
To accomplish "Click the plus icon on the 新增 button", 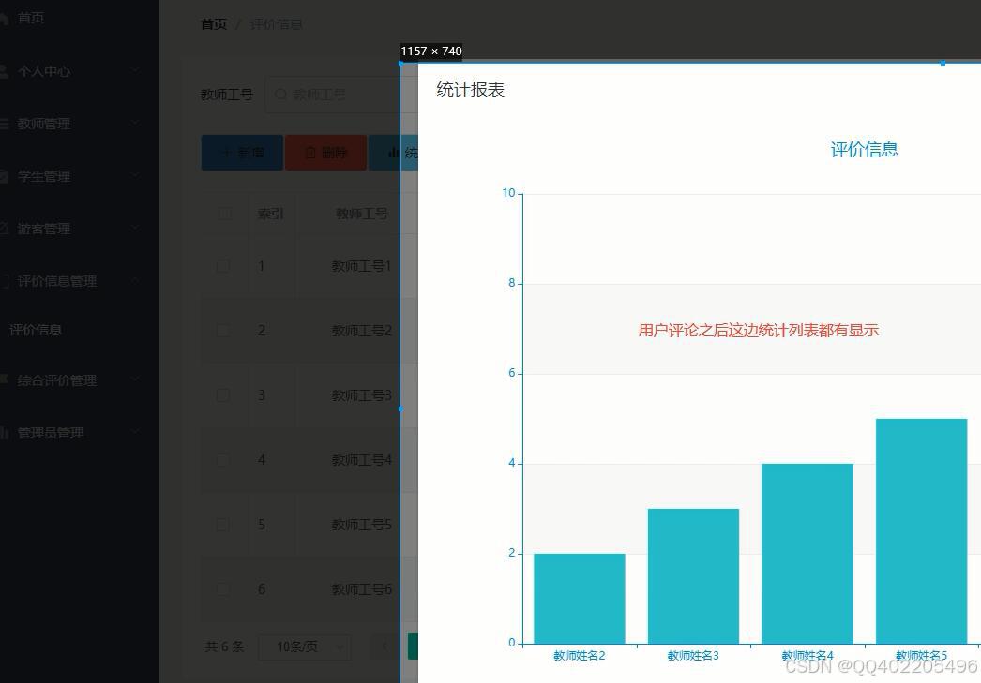I will coord(228,153).
